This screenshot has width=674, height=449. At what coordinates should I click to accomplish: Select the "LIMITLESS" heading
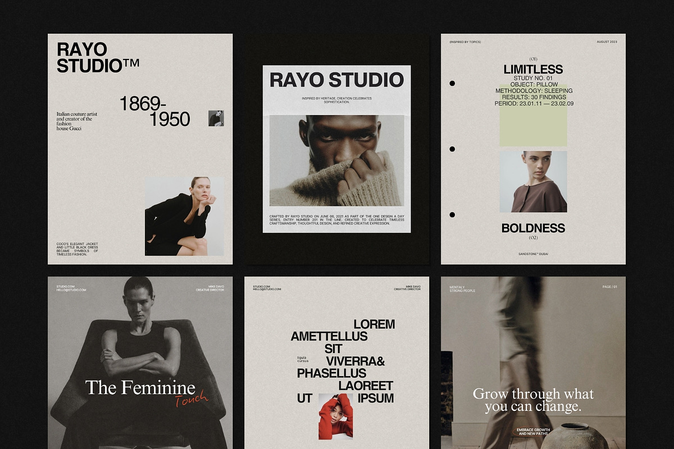[x=533, y=70]
